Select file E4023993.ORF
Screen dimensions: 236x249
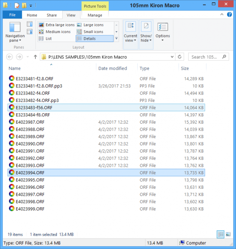pyautogui.click(x=106, y=165)
